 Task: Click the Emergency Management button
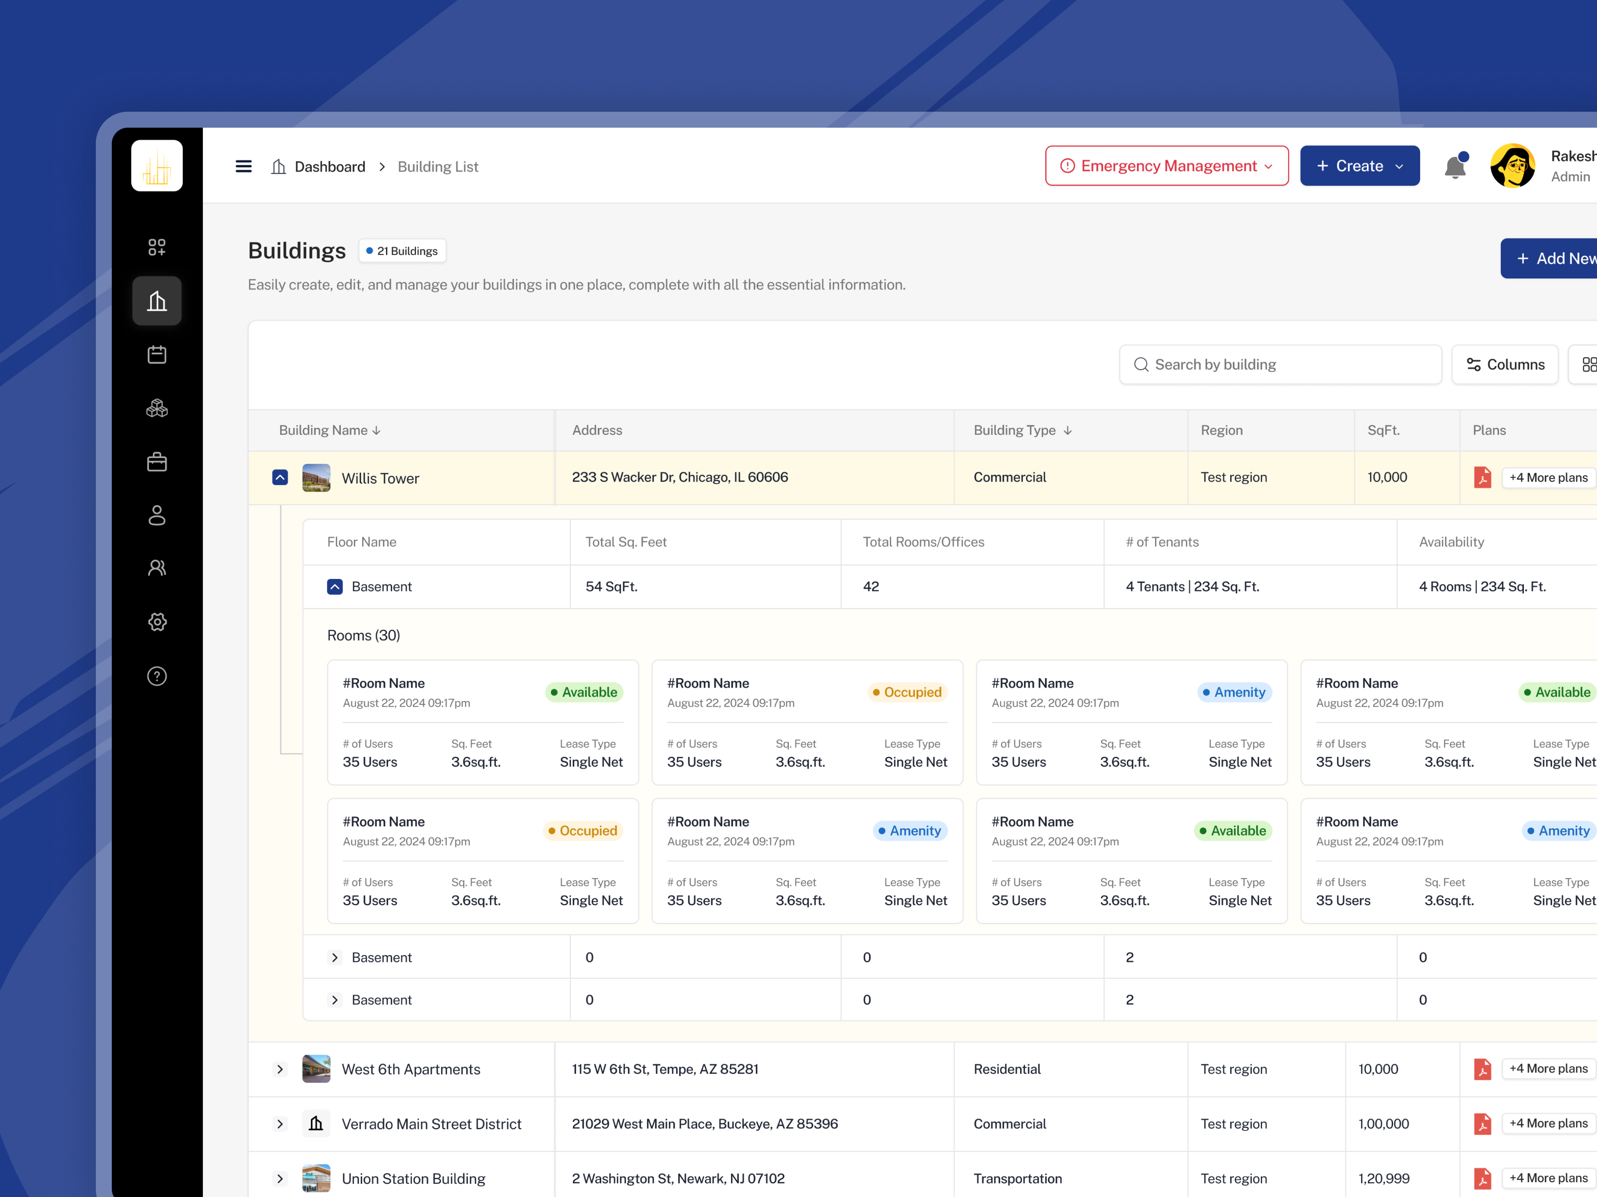pyautogui.click(x=1166, y=165)
